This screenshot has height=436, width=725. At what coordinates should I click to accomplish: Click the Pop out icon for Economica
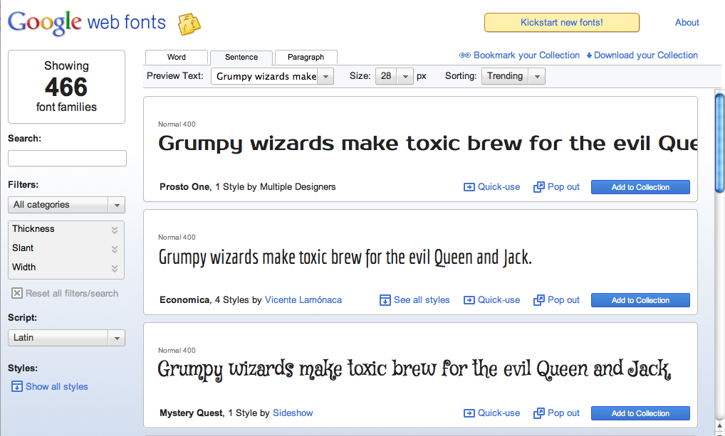click(x=538, y=300)
